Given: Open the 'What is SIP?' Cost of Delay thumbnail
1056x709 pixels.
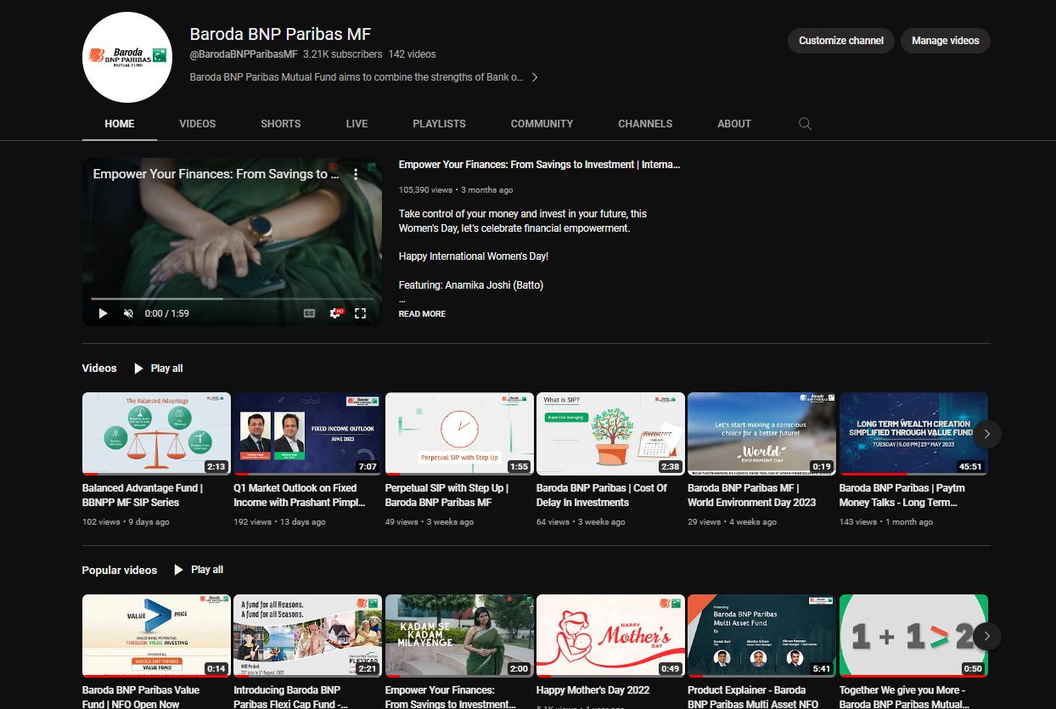Looking at the screenshot, I should point(610,434).
